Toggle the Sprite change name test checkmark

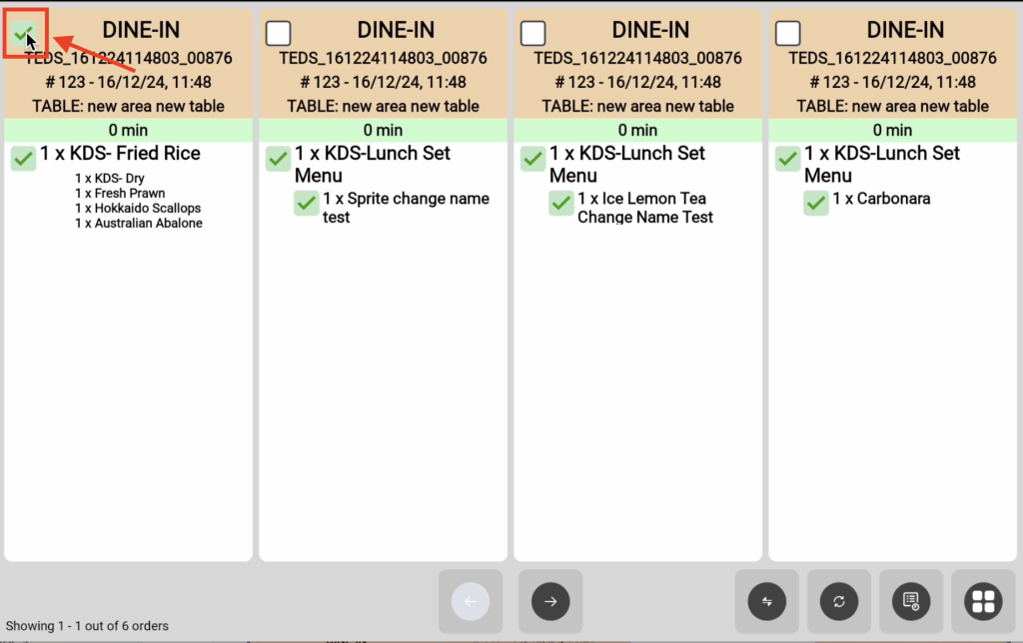click(x=306, y=203)
